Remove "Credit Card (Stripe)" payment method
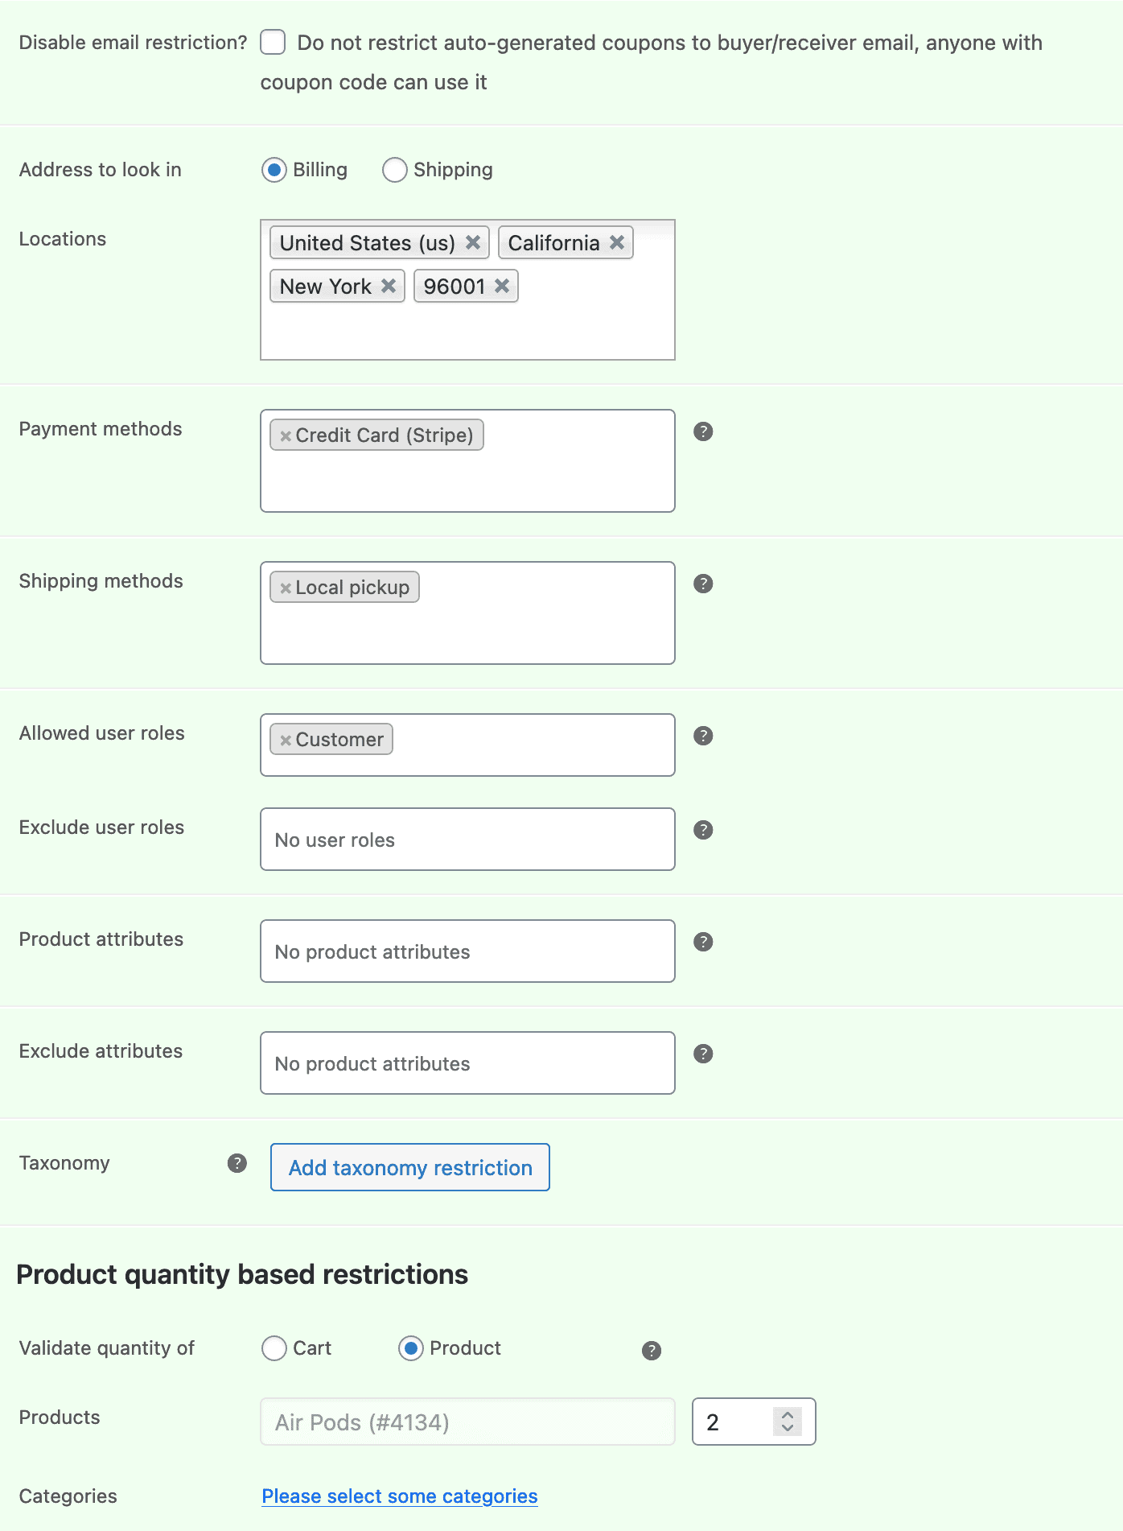This screenshot has width=1123, height=1531. pyautogui.click(x=286, y=435)
